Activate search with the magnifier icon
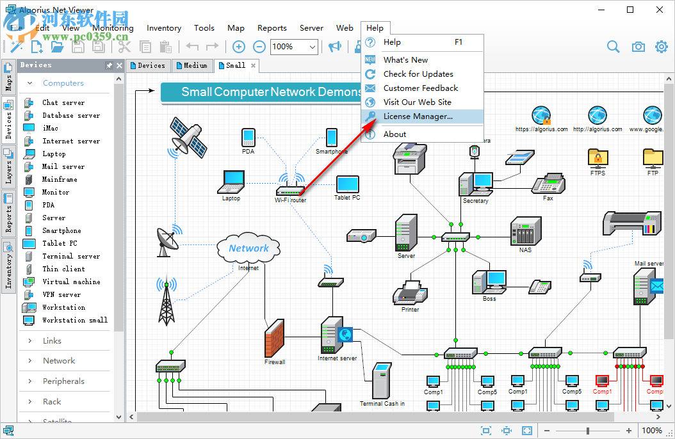This screenshot has width=675, height=439. click(613, 47)
